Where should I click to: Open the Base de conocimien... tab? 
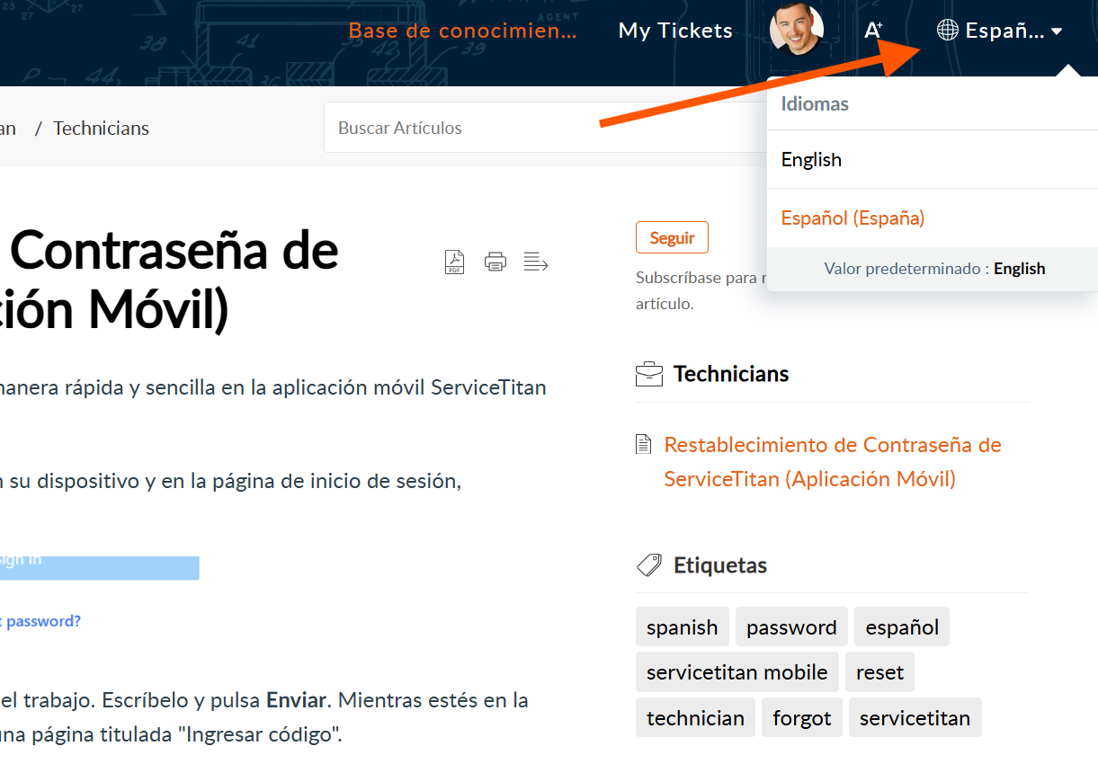[463, 31]
